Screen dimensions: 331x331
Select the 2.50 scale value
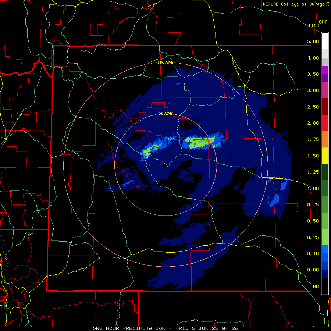pyautogui.click(x=313, y=107)
